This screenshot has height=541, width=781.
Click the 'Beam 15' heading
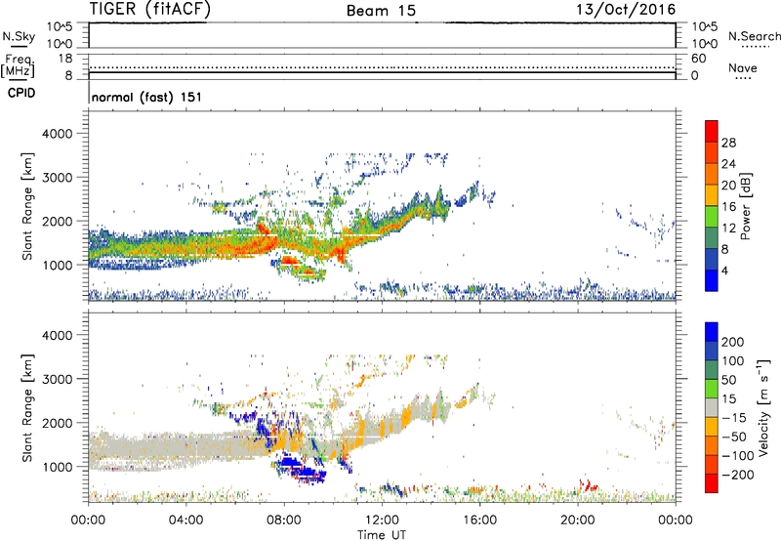(381, 11)
